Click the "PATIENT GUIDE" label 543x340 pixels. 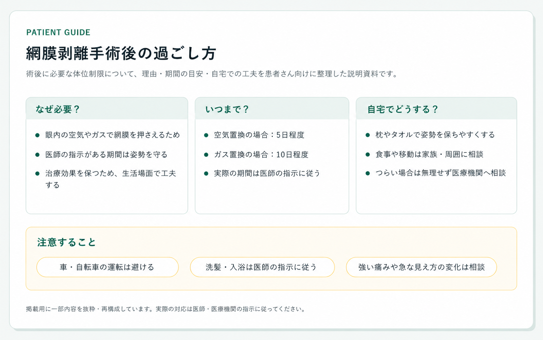(58, 32)
